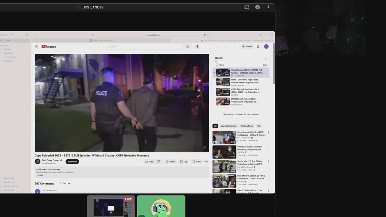Open the purple account avatar menu
Viewport: 386px width, 217px height.
266,46
